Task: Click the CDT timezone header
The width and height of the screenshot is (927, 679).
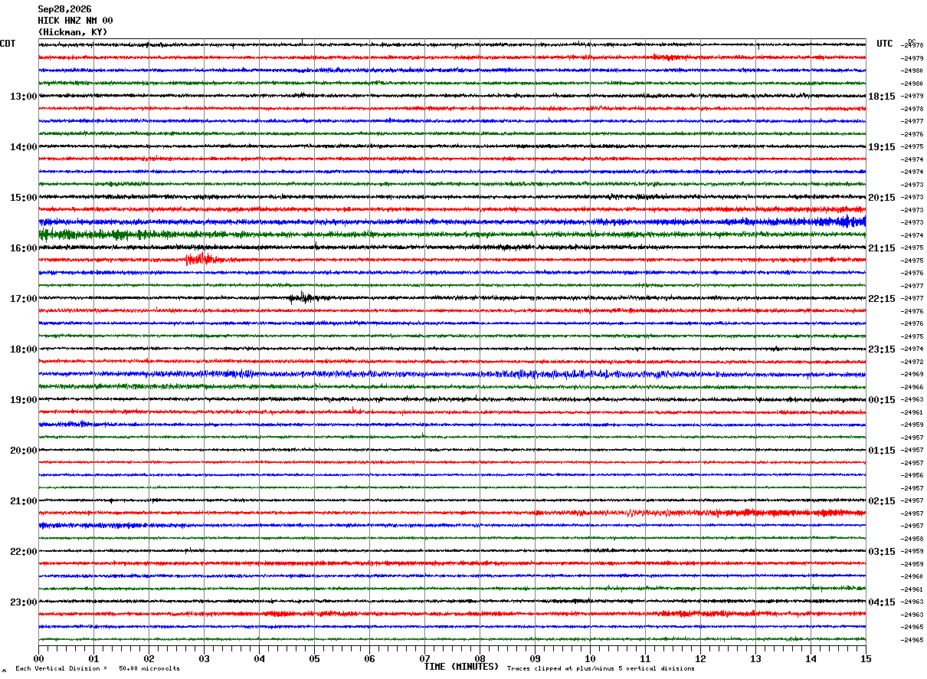Action: (8, 44)
